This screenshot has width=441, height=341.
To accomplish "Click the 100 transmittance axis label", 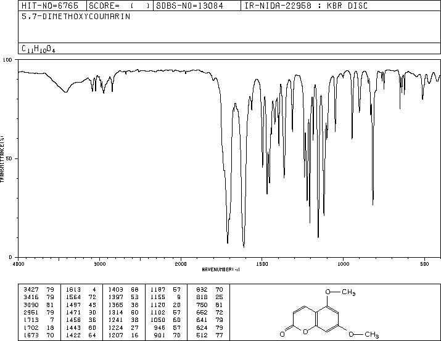I will (x=7, y=60).
